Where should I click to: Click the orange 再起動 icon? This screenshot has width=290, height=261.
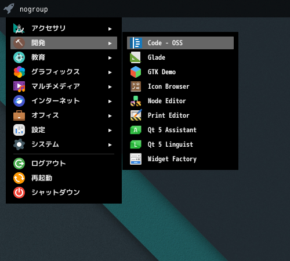coord(19,178)
